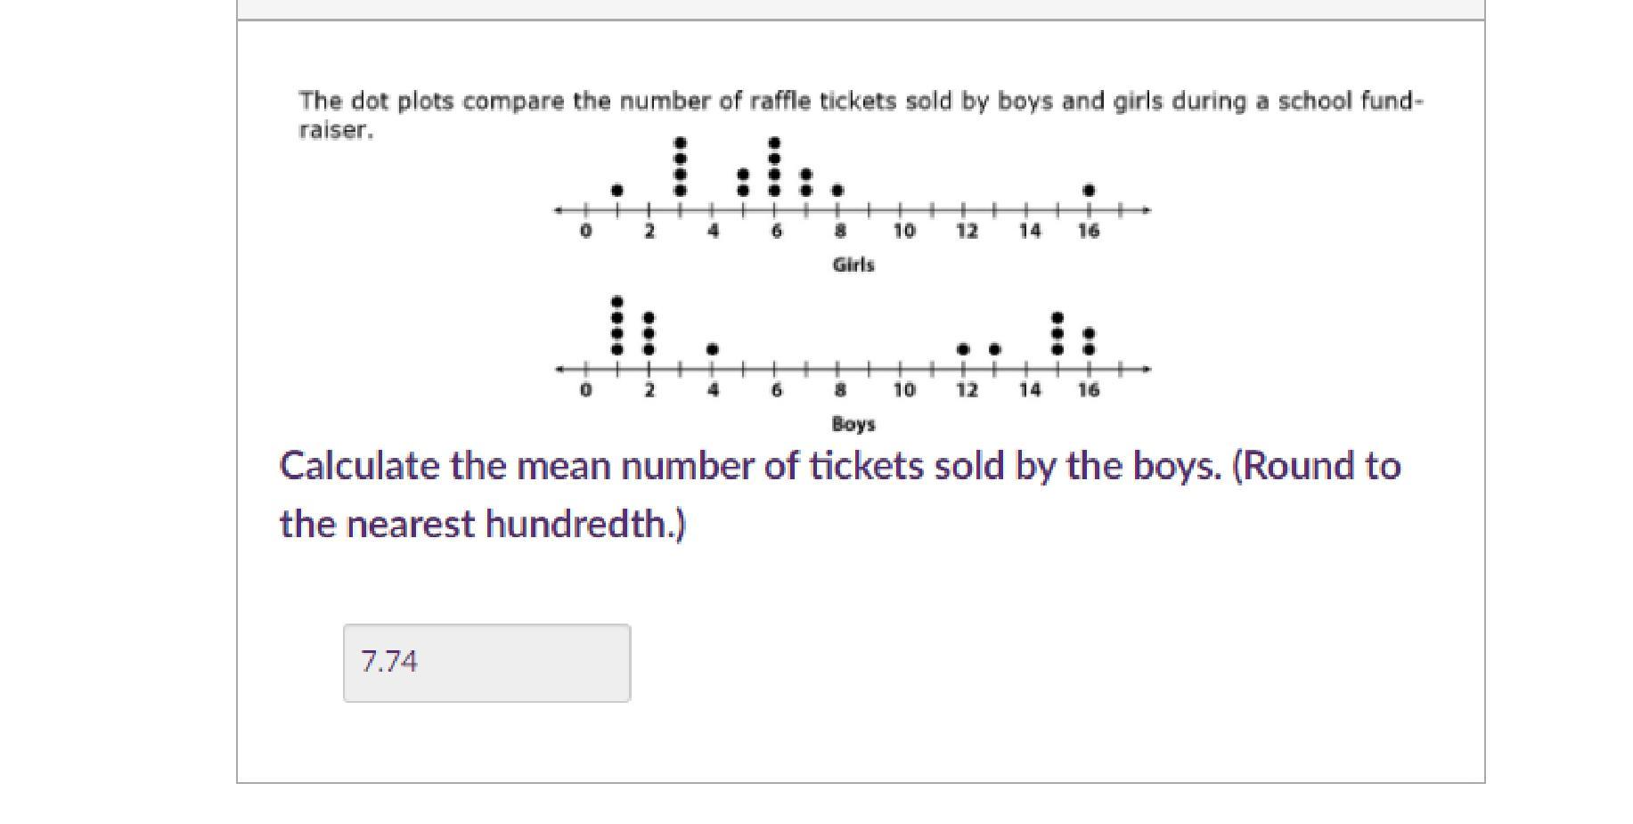Click the two-dot stack at 5 on Girls plot
The height and width of the screenshot is (824, 1633).
pos(743,183)
